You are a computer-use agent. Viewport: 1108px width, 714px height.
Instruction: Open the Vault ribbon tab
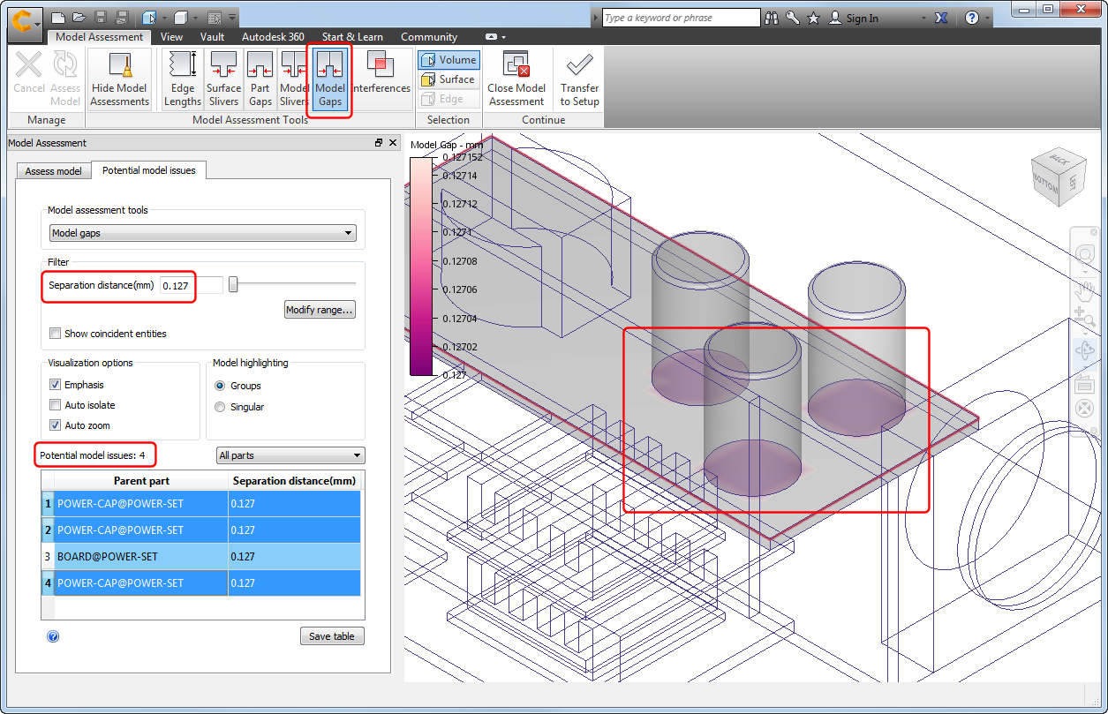pos(212,37)
